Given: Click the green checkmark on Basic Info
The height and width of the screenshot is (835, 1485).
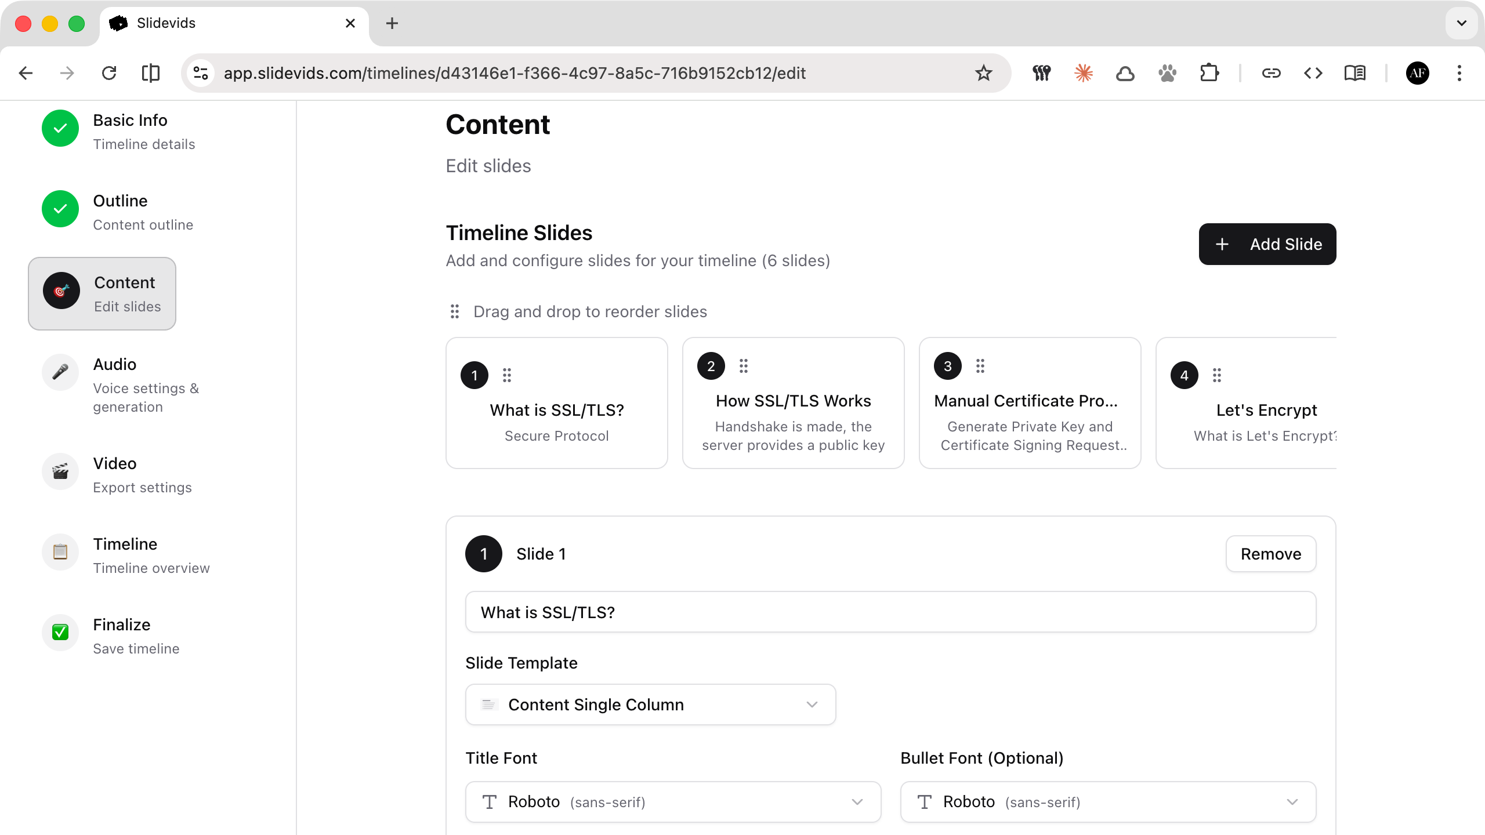Looking at the screenshot, I should tap(60, 128).
